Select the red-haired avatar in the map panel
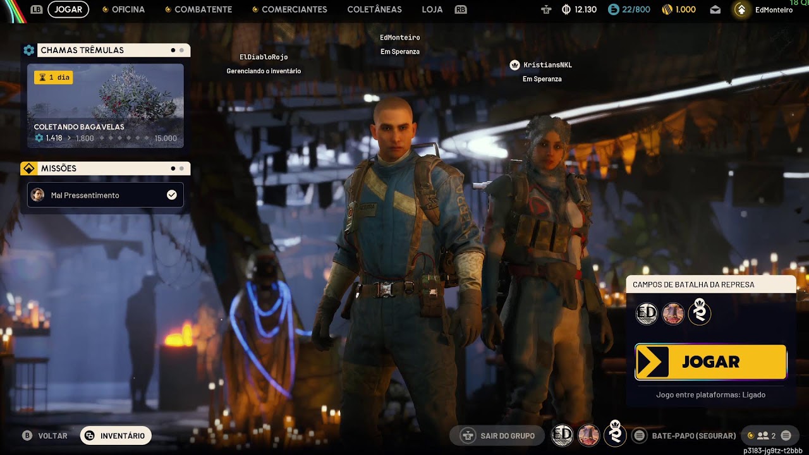Screen dimensions: 809x455 (673, 313)
